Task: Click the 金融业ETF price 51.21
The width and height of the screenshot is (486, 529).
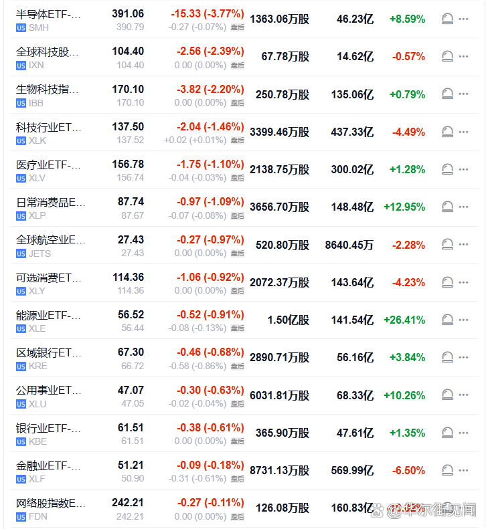Action: pos(131,465)
